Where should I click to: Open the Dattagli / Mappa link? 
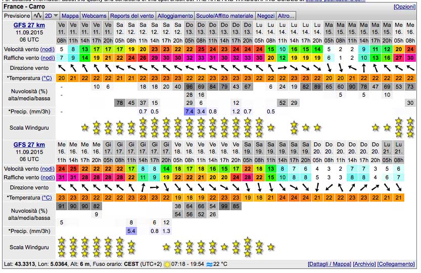point(329,264)
